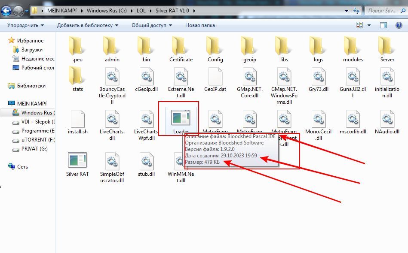
Task: Select GMap.NET.Core.dll file
Action: tap(249, 82)
